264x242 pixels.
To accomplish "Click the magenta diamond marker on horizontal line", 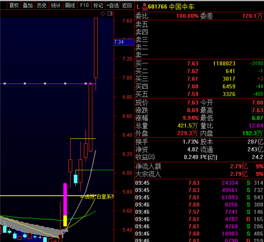I will (x=90, y=83).
